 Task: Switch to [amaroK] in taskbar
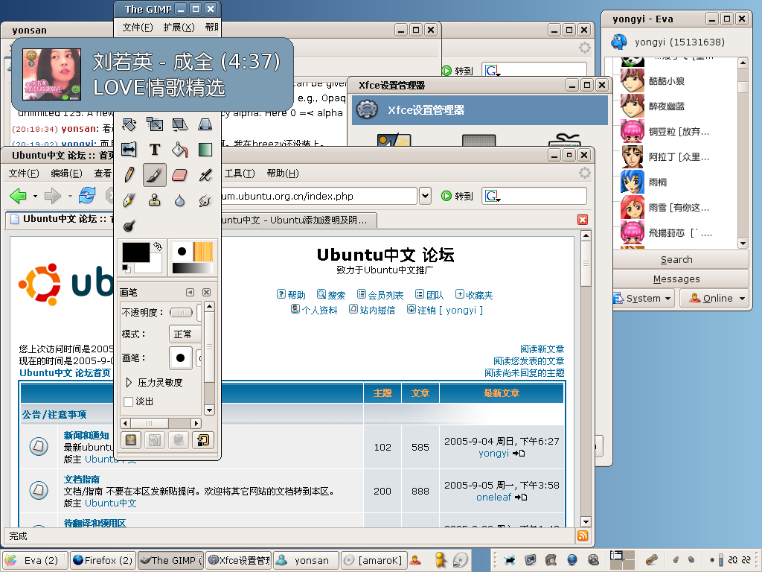tap(374, 560)
